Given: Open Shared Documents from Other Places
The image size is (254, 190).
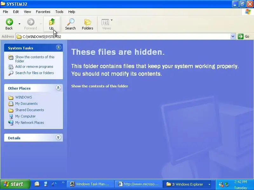Looking at the screenshot, I should (x=30, y=110).
